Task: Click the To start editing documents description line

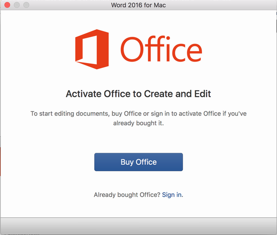Action: [138, 114]
